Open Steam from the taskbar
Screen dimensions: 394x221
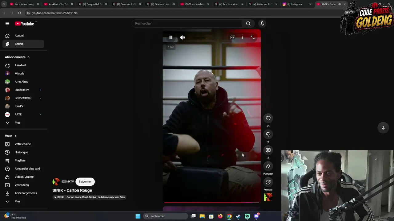[238, 216]
